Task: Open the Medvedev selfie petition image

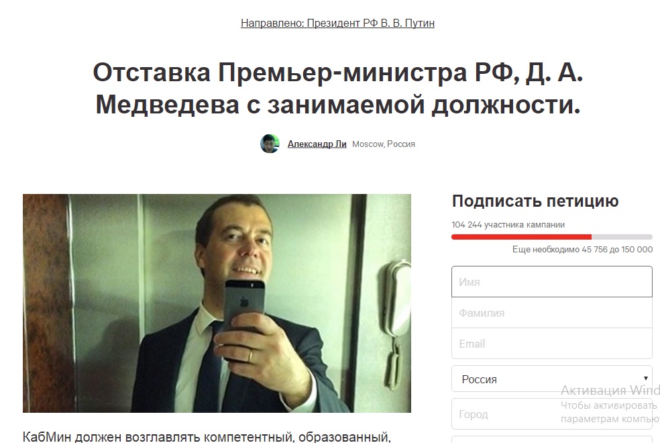Action: (x=217, y=303)
